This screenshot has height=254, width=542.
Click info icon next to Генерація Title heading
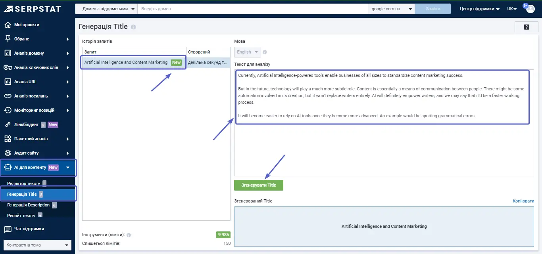133,27
